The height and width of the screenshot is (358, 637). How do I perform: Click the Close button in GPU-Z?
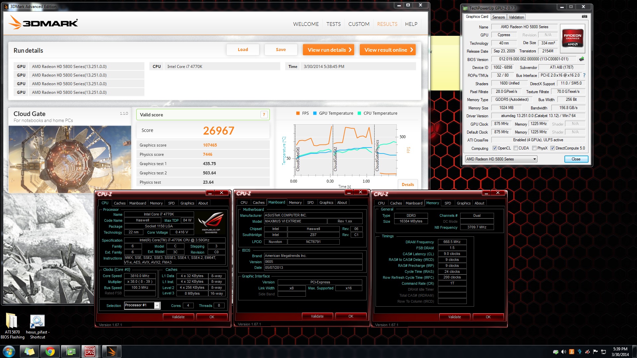[576, 159]
